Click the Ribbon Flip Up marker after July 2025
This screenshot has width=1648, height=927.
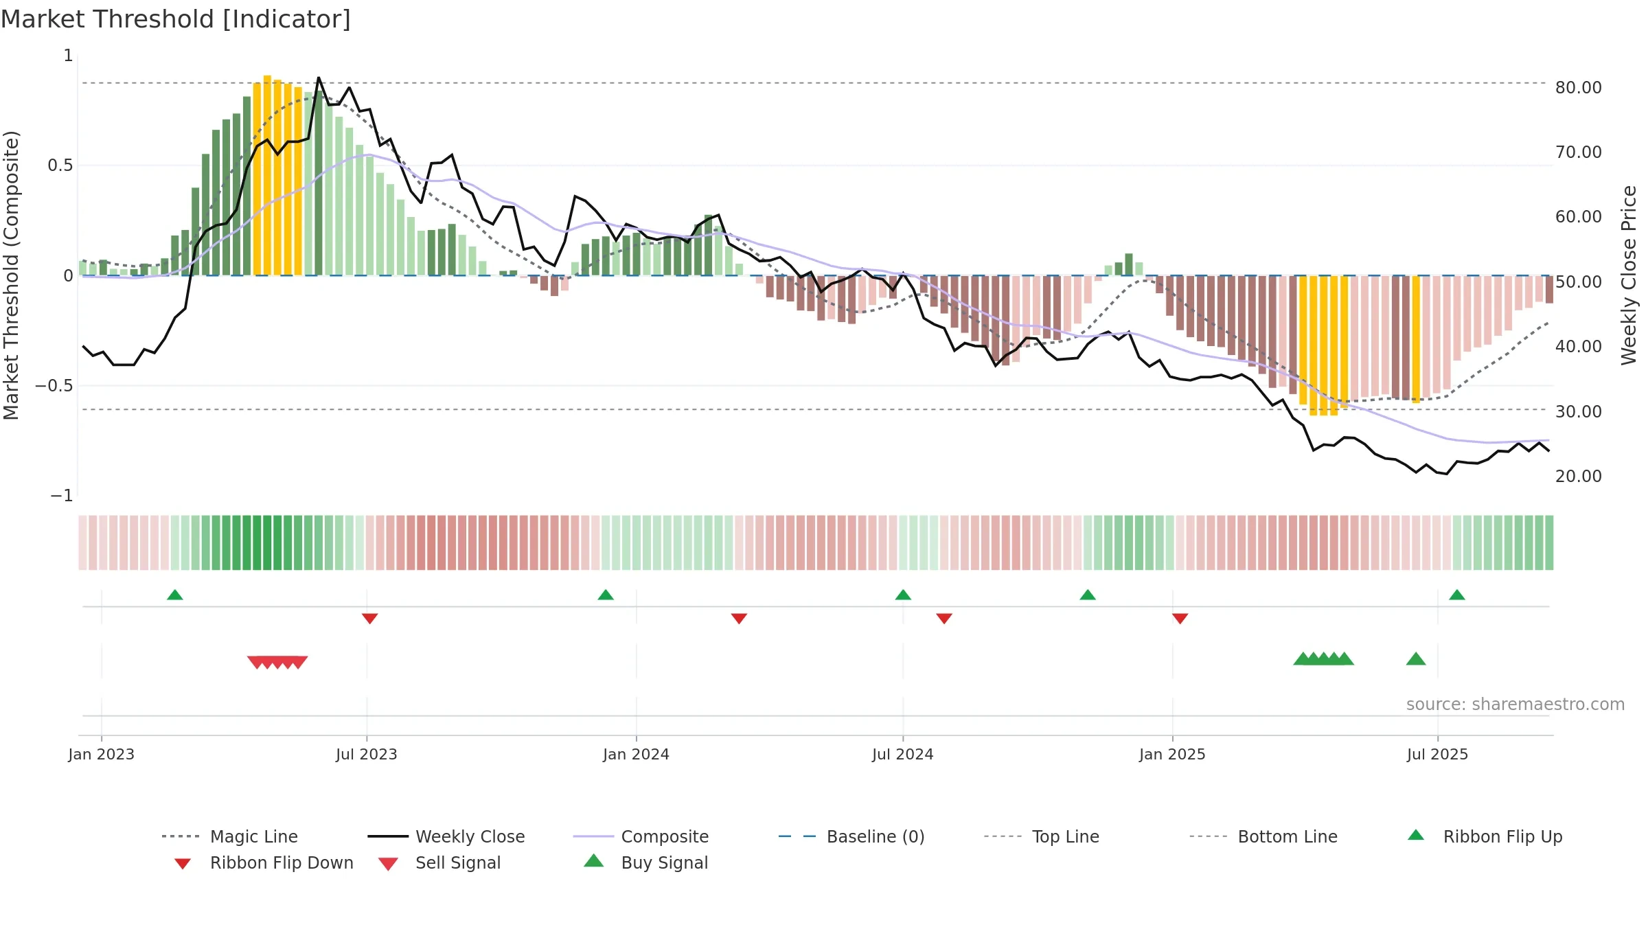point(1457,595)
